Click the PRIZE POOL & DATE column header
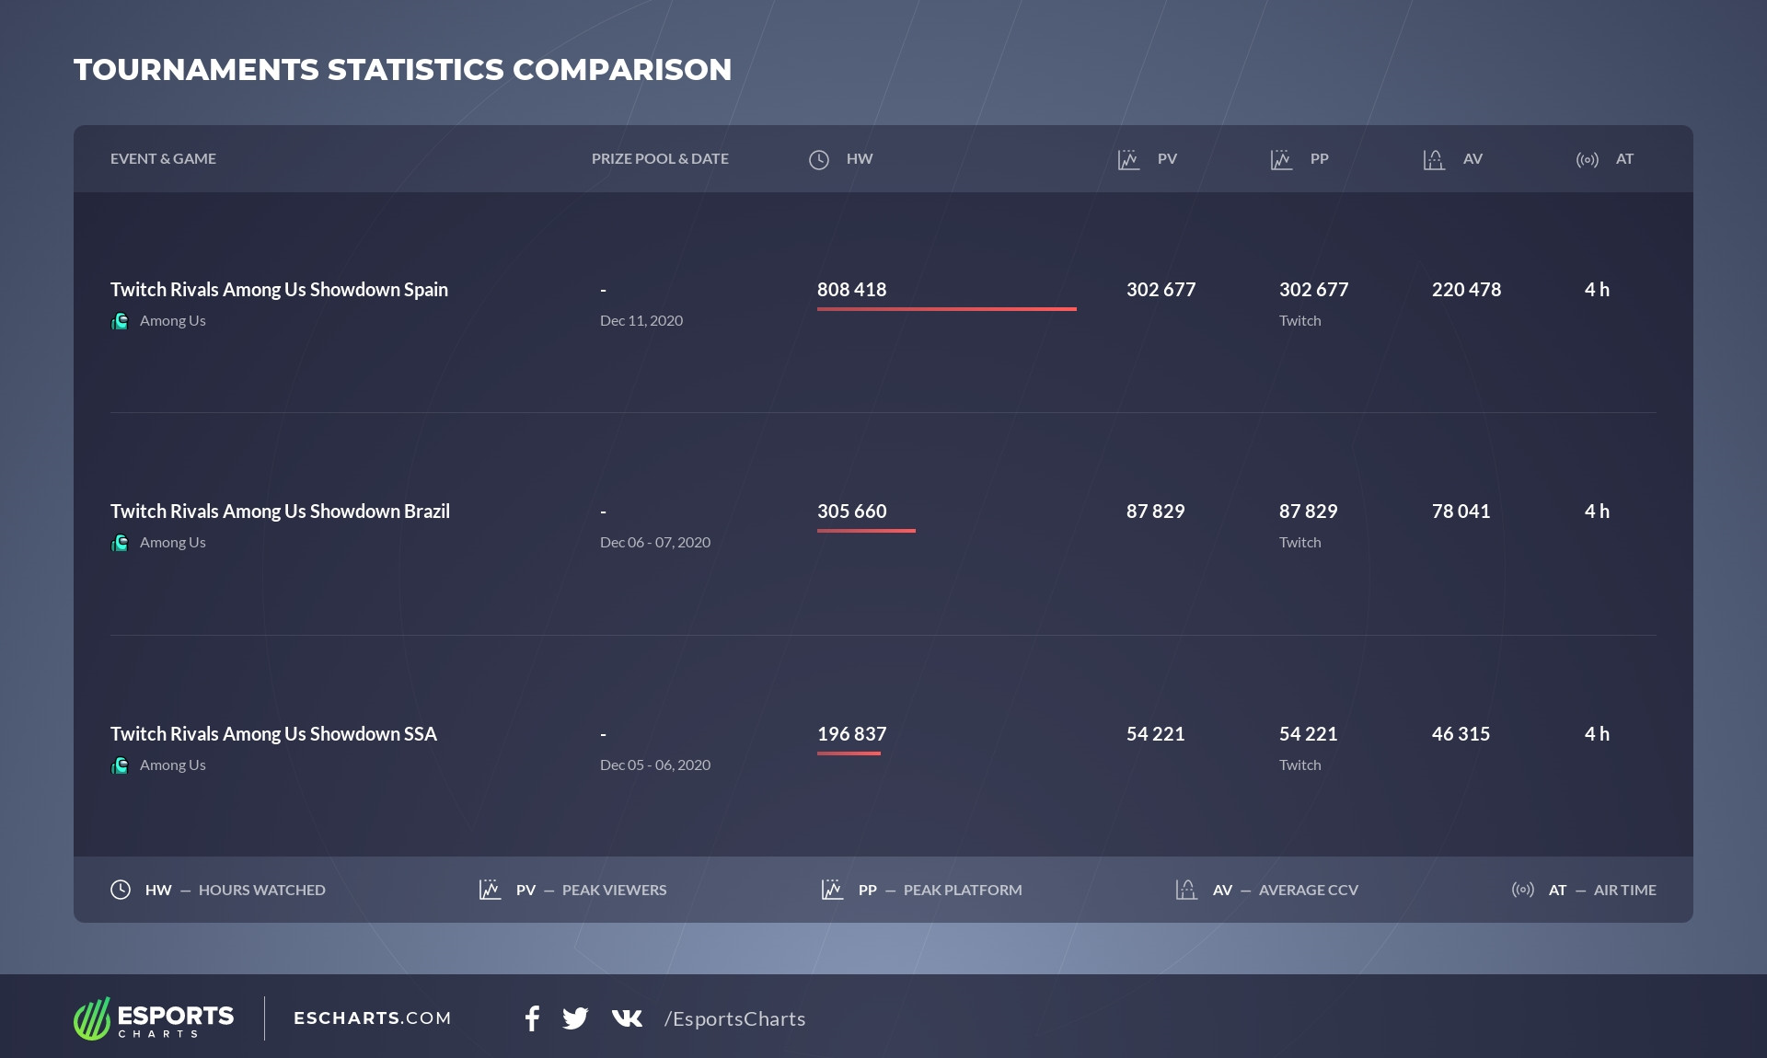The image size is (1767, 1058). (660, 159)
